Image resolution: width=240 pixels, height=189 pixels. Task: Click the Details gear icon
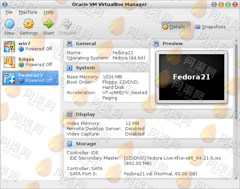(165, 27)
